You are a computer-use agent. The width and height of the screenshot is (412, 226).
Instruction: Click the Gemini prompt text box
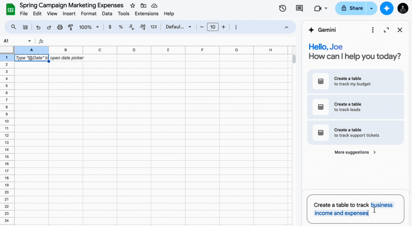[x=355, y=209]
